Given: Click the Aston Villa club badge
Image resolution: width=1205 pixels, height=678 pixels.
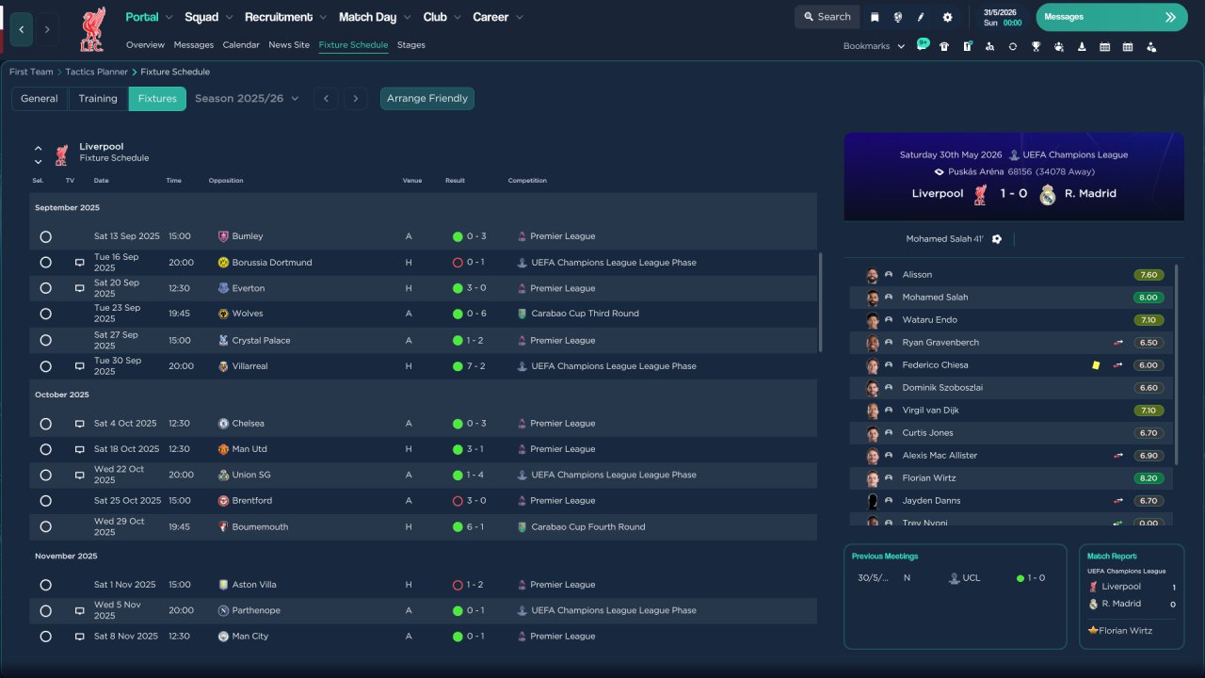Looking at the screenshot, I should [x=223, y=585].
